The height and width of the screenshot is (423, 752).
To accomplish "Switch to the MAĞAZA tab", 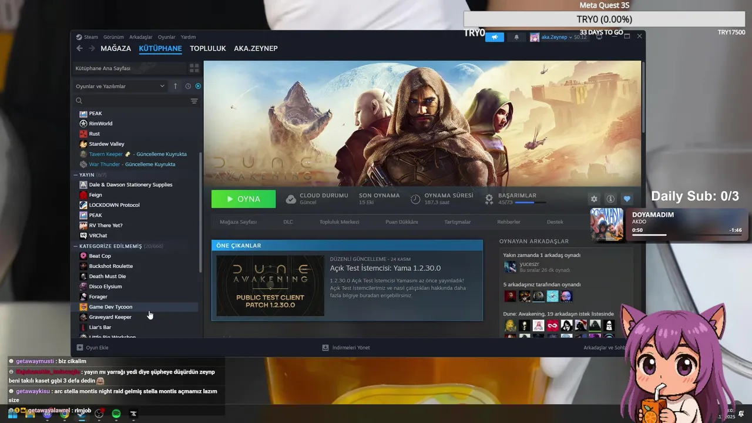I will coord(116,48).
